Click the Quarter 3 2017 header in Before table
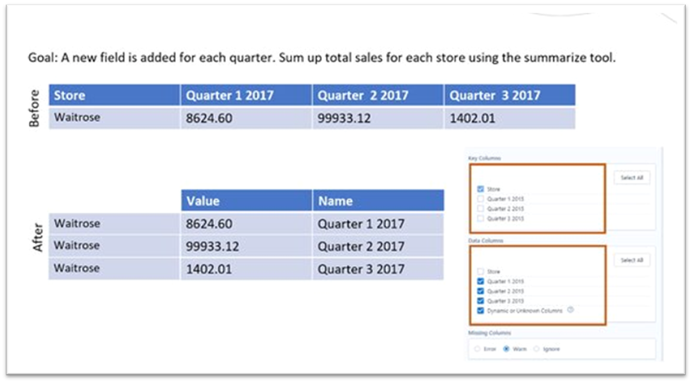Screen dimensions: 692x383 (x=510, y=95)
